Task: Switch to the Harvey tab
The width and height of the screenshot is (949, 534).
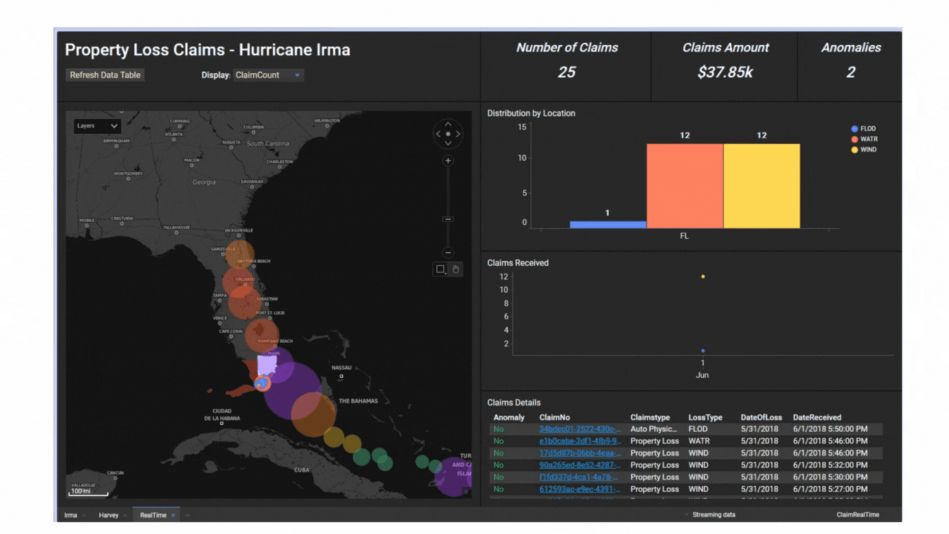Action: click(x=108, y=515)
